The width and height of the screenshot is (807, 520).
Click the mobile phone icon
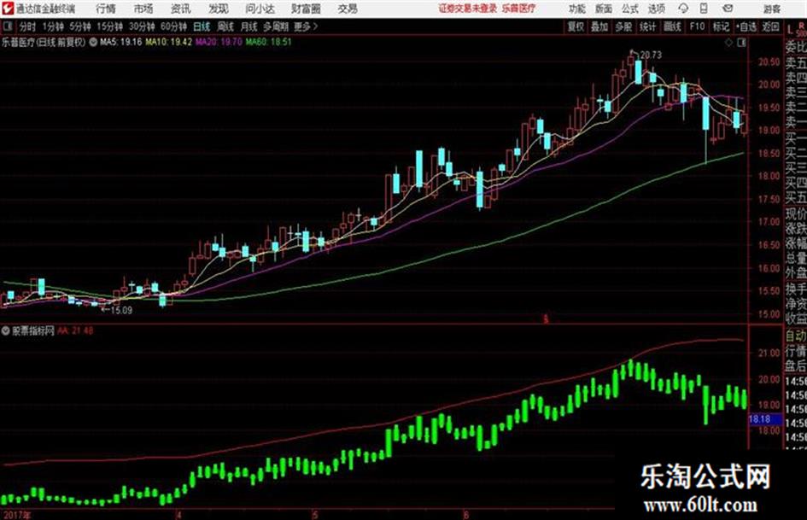click(704, 9)
